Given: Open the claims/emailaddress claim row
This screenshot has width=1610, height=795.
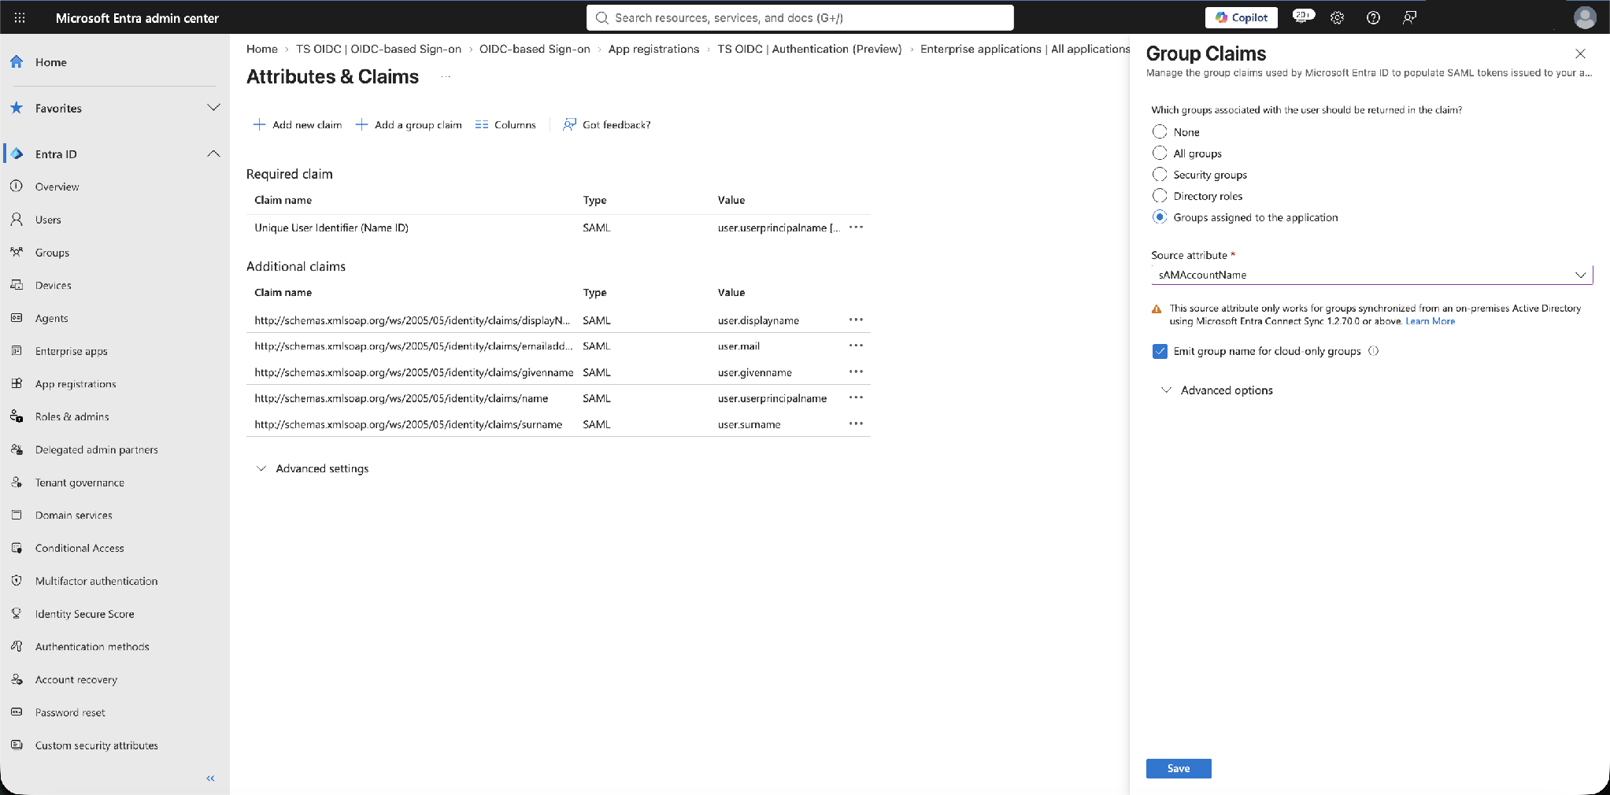Looking at the screenshot, I should pos(558,346).
